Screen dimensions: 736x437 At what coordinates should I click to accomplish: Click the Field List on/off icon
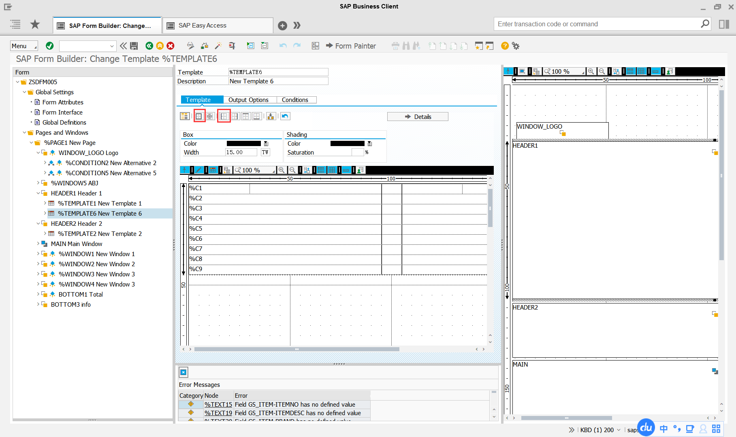point(316,46)
